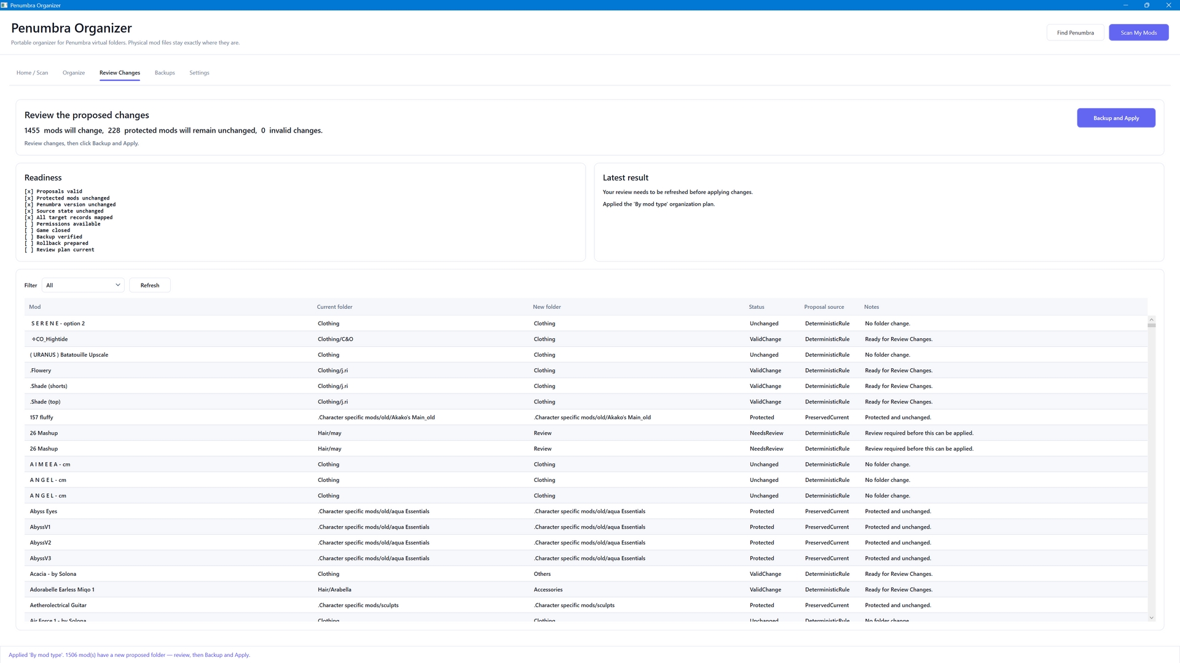Select the 'Acacia - by Solona' mod

click(x=53, y=574)
